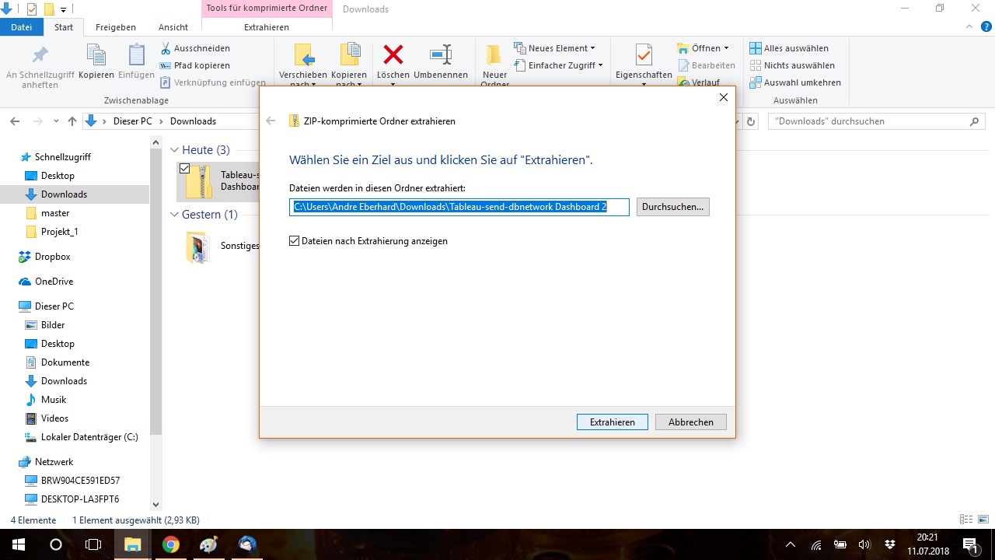This screenshot has width=995, height=560.
Task: Toggle checkbox on selected Tableau zip file
Action: (x=184, y=168)
